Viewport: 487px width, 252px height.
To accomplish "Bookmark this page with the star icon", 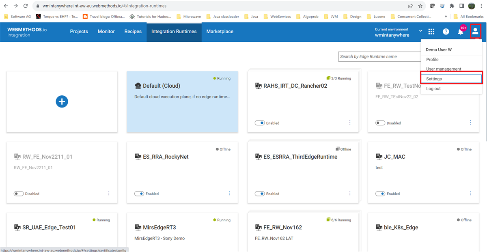I will coord(420,6).
